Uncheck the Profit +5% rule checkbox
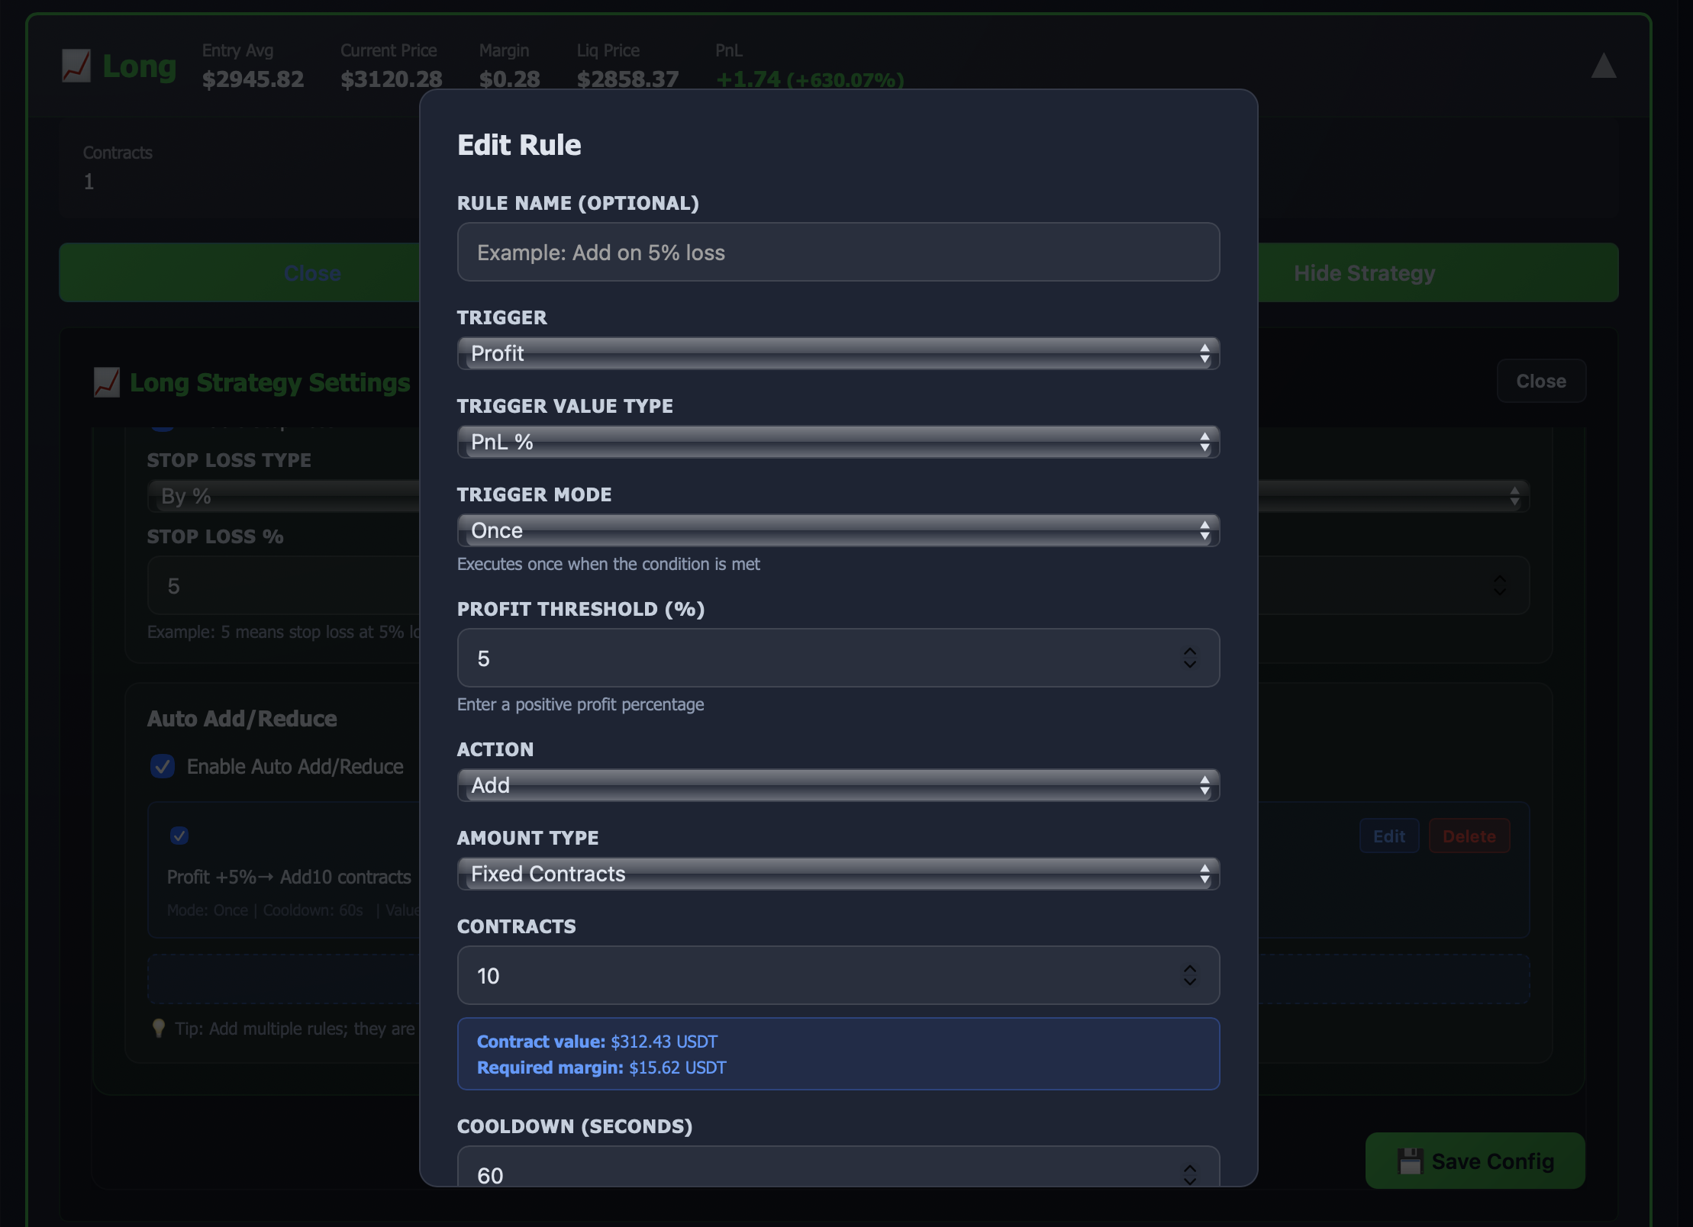 179,836
